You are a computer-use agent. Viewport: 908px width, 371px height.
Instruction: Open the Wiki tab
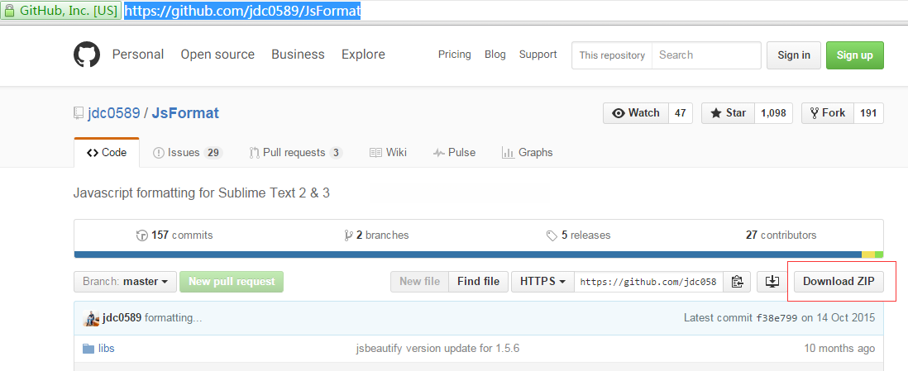click(x=388, y=153)
